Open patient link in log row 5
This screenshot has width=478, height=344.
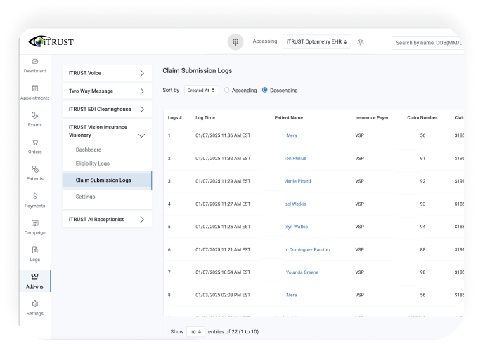[x=297, y=227]
